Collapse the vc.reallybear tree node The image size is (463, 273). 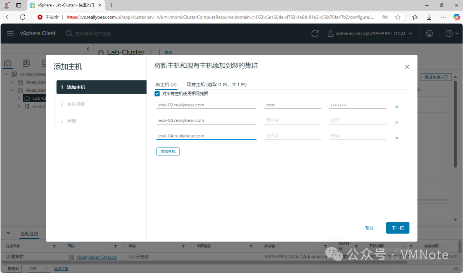pos(6,74)
